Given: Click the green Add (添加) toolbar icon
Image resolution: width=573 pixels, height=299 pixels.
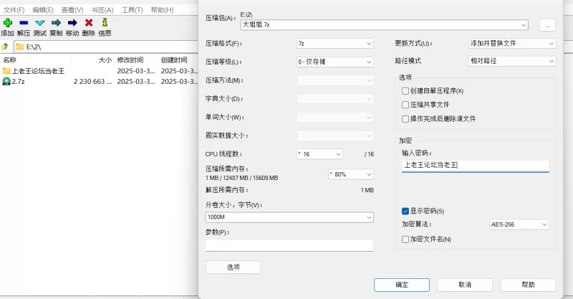Looking at the screenshot, I should [8, 23].
